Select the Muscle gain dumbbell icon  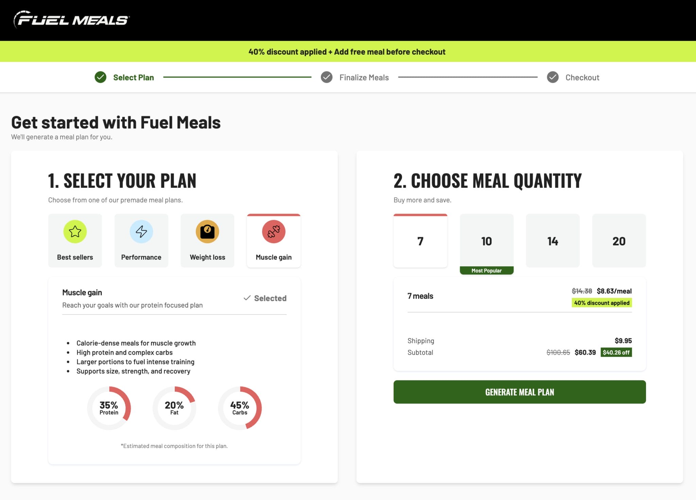pos(274,232)
